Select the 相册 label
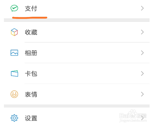Screen dimensions: 156x126 click(31, 53)
